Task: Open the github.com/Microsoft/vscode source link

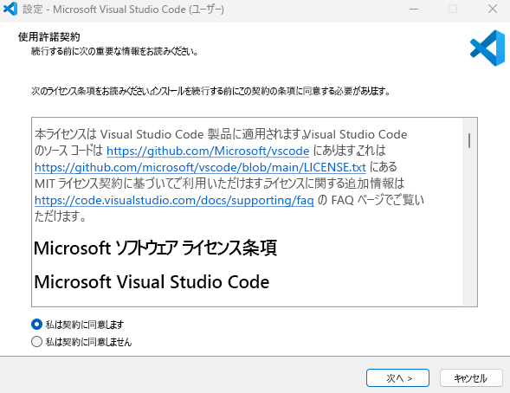Action: coord(208,151)
